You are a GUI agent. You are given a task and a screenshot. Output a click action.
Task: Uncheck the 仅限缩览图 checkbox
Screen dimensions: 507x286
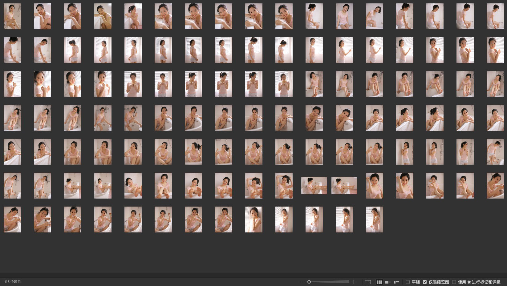(x=425, y=282)
